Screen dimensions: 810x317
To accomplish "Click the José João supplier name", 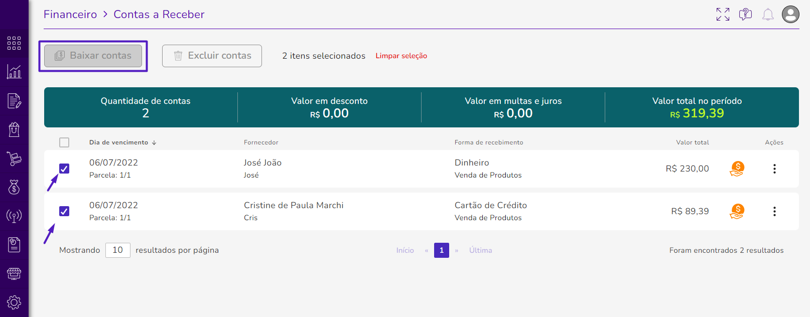I will pyautogui.click(x=262, y=163).
